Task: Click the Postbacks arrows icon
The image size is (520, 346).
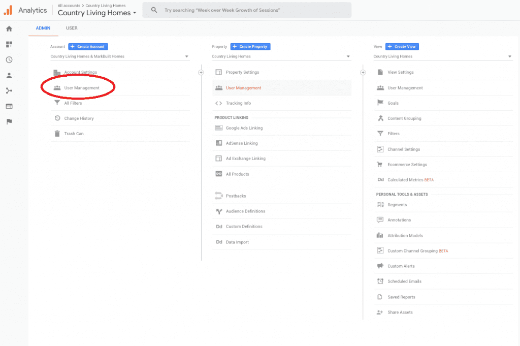Action: pyautogui.click(x=218, y=196)
